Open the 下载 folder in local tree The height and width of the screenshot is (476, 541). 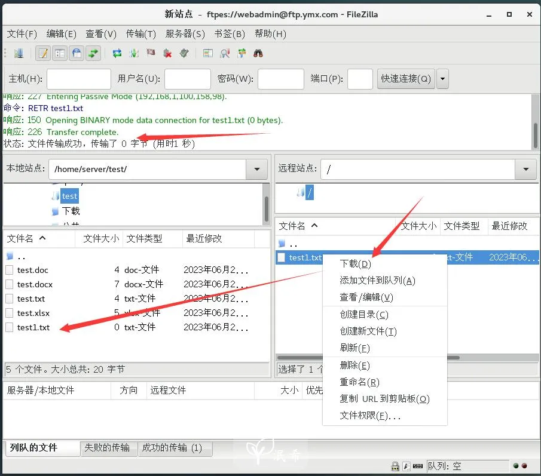pyautogui.click(x=71, y=211)
